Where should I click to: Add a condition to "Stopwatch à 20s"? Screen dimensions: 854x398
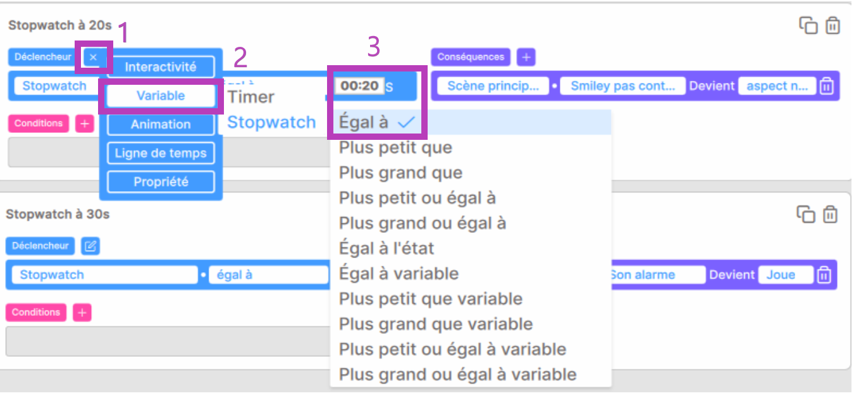(x=84, y=123)
